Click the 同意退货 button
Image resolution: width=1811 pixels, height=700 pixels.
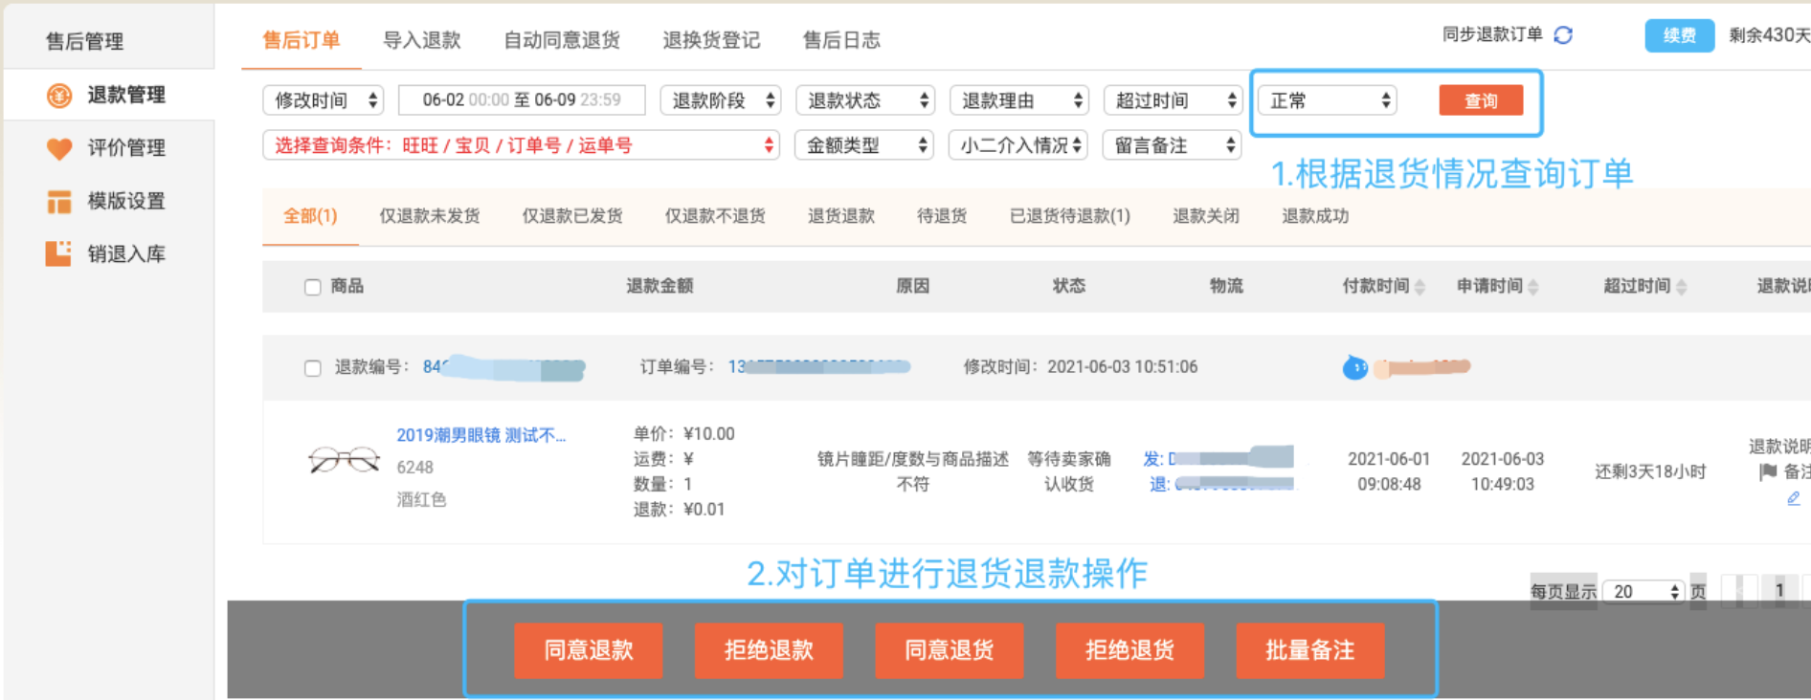[950, 650]
